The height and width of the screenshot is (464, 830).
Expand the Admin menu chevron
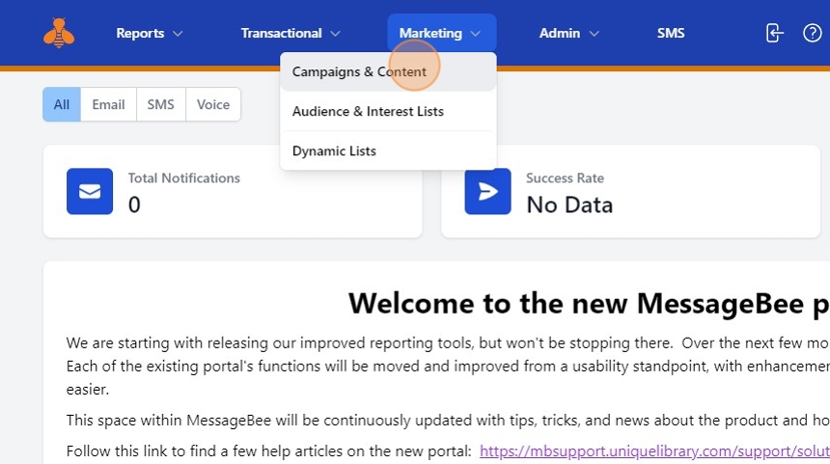[594, 34]
